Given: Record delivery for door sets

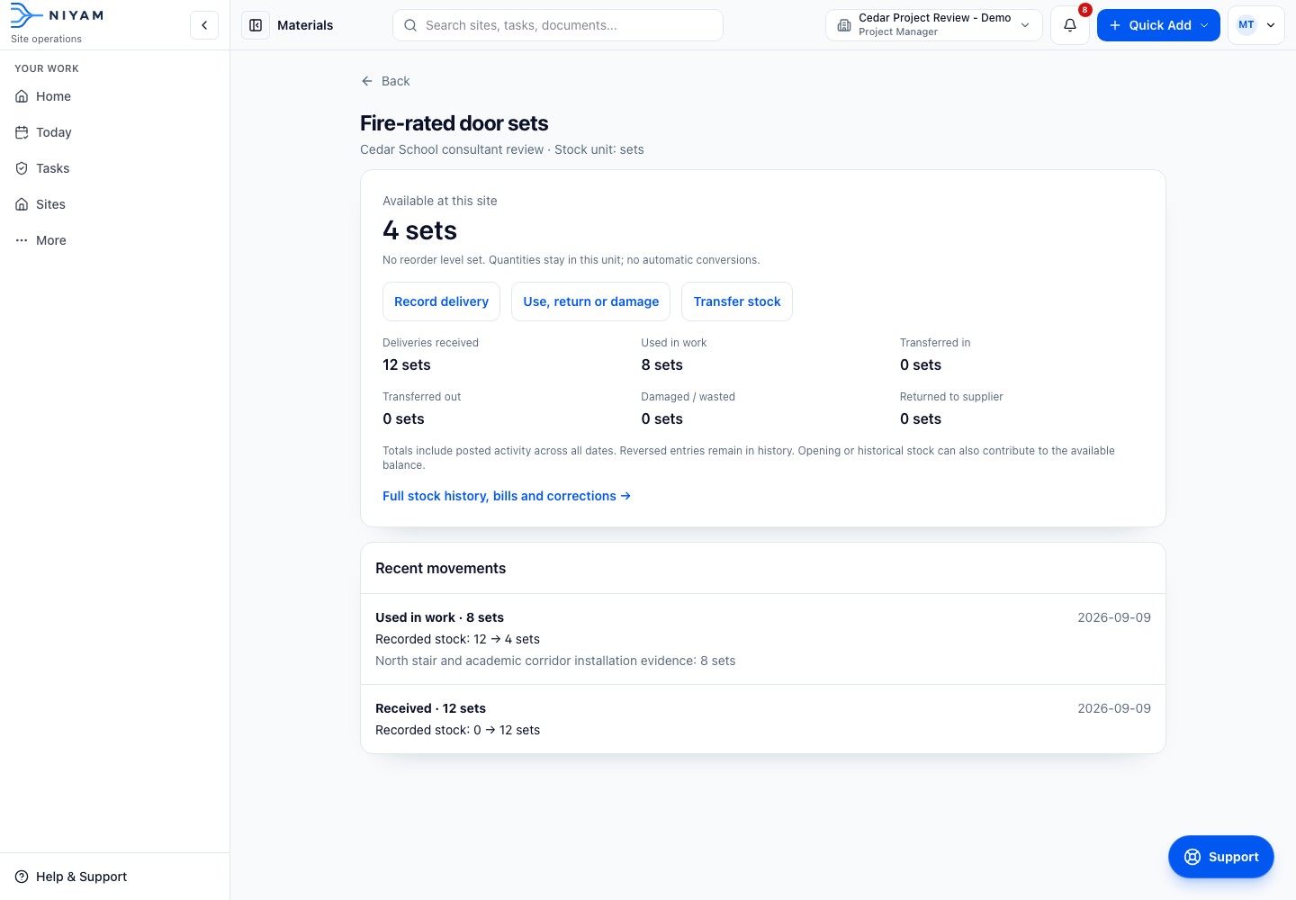Looking at the screenshot, I should 441,301.
